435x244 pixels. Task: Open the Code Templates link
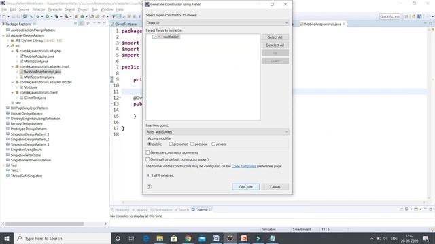[x=244, y=166]
